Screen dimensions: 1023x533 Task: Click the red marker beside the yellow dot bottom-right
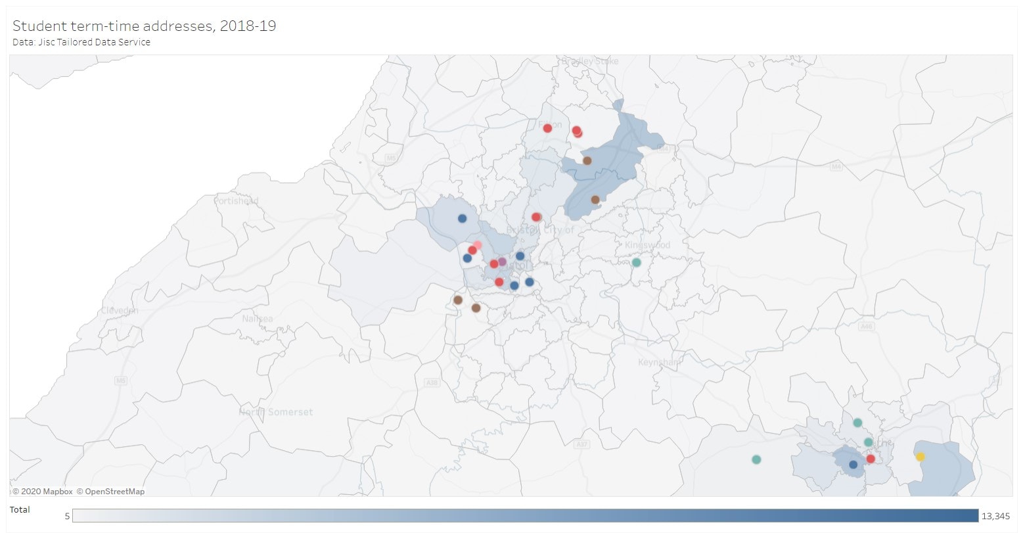click(871, 459)
